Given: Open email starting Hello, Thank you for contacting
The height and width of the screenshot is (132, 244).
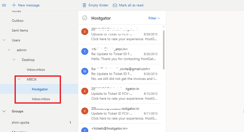Looking at the screenshot, I should 120,54.
